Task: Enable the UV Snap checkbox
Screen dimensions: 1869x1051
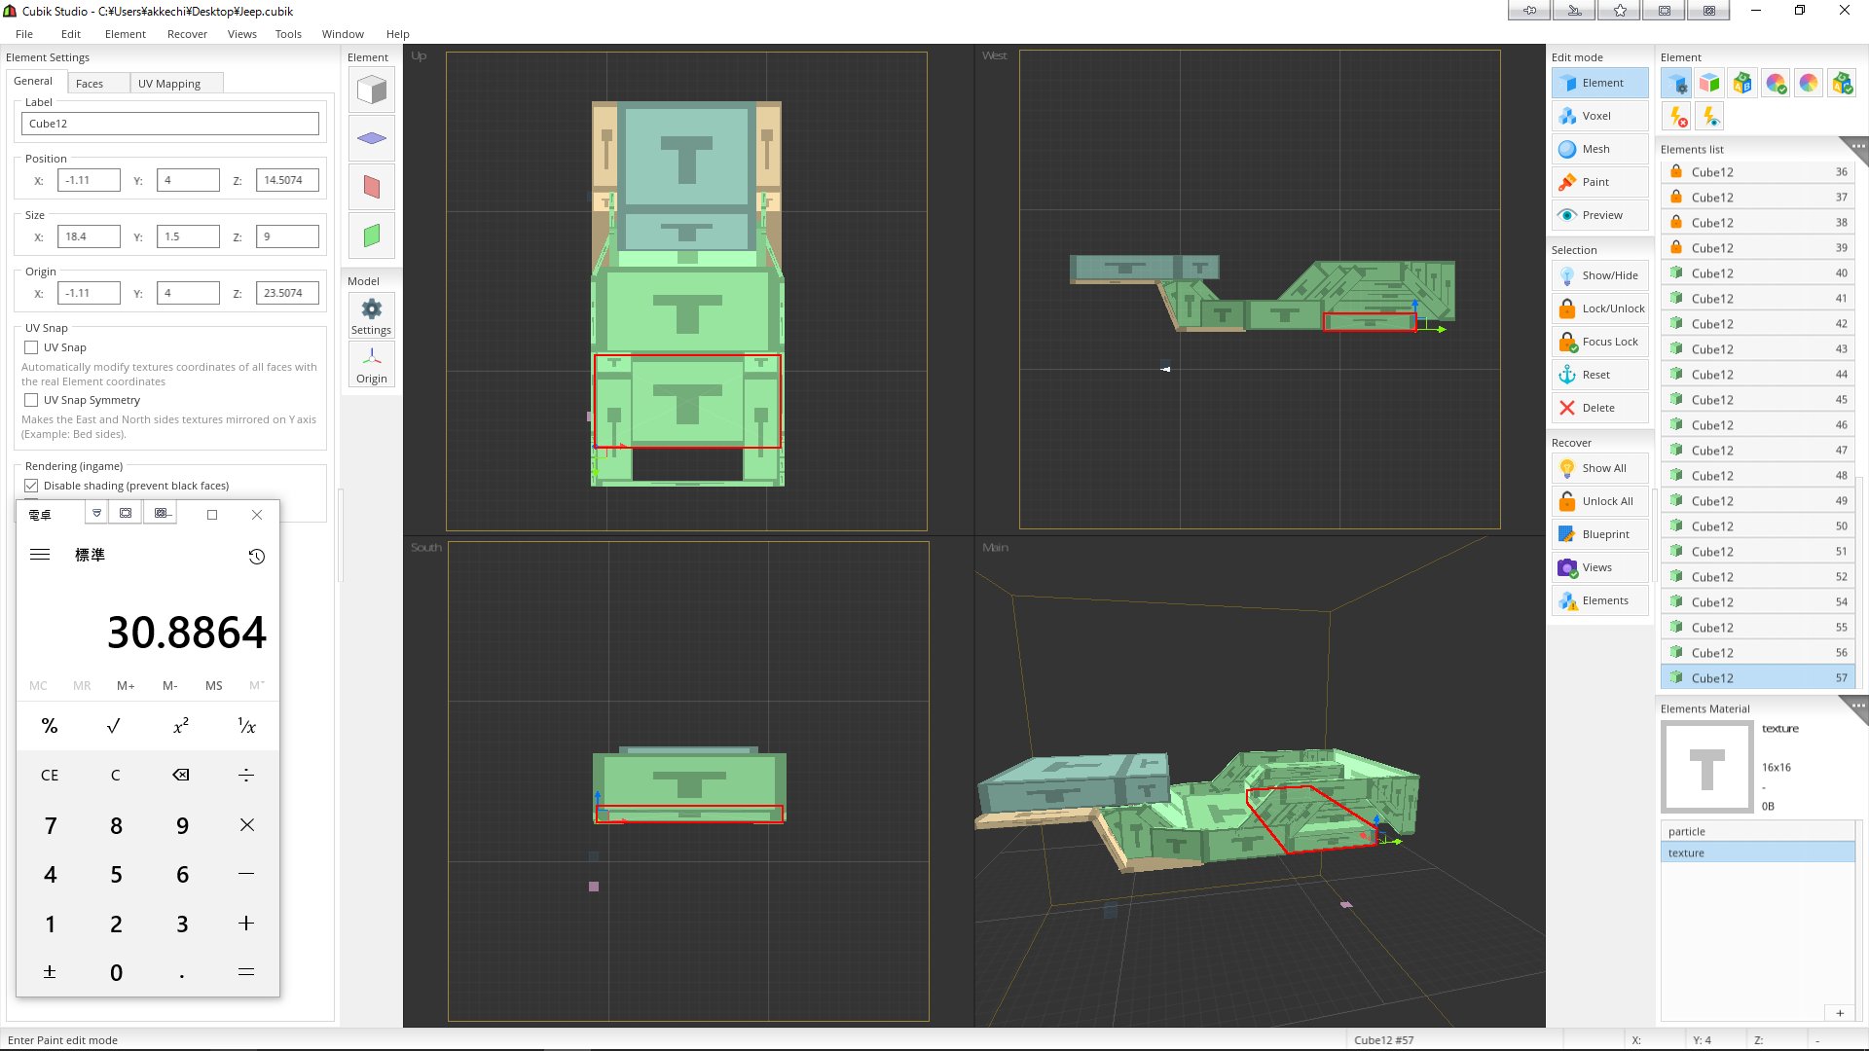Action: tap(31, 347)
